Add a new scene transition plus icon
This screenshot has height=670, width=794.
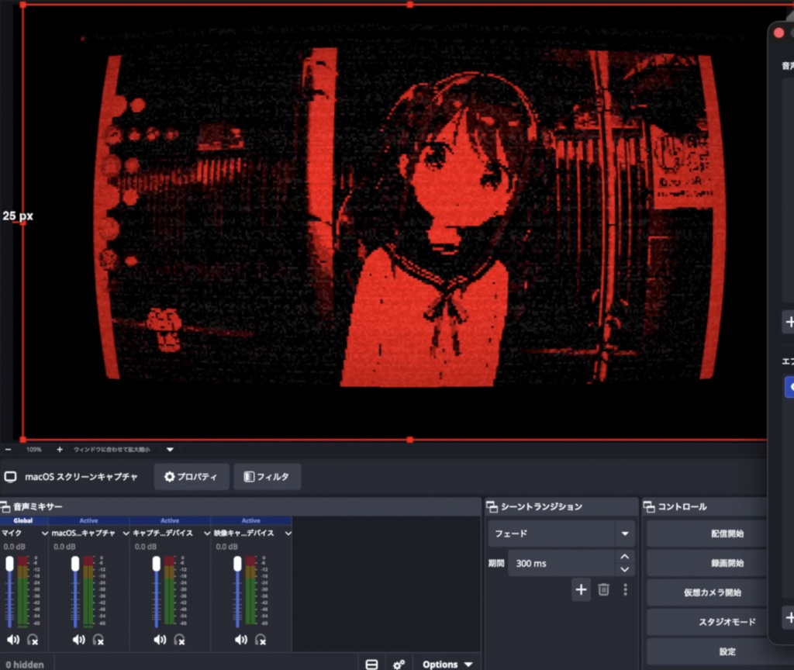(581, 589)
